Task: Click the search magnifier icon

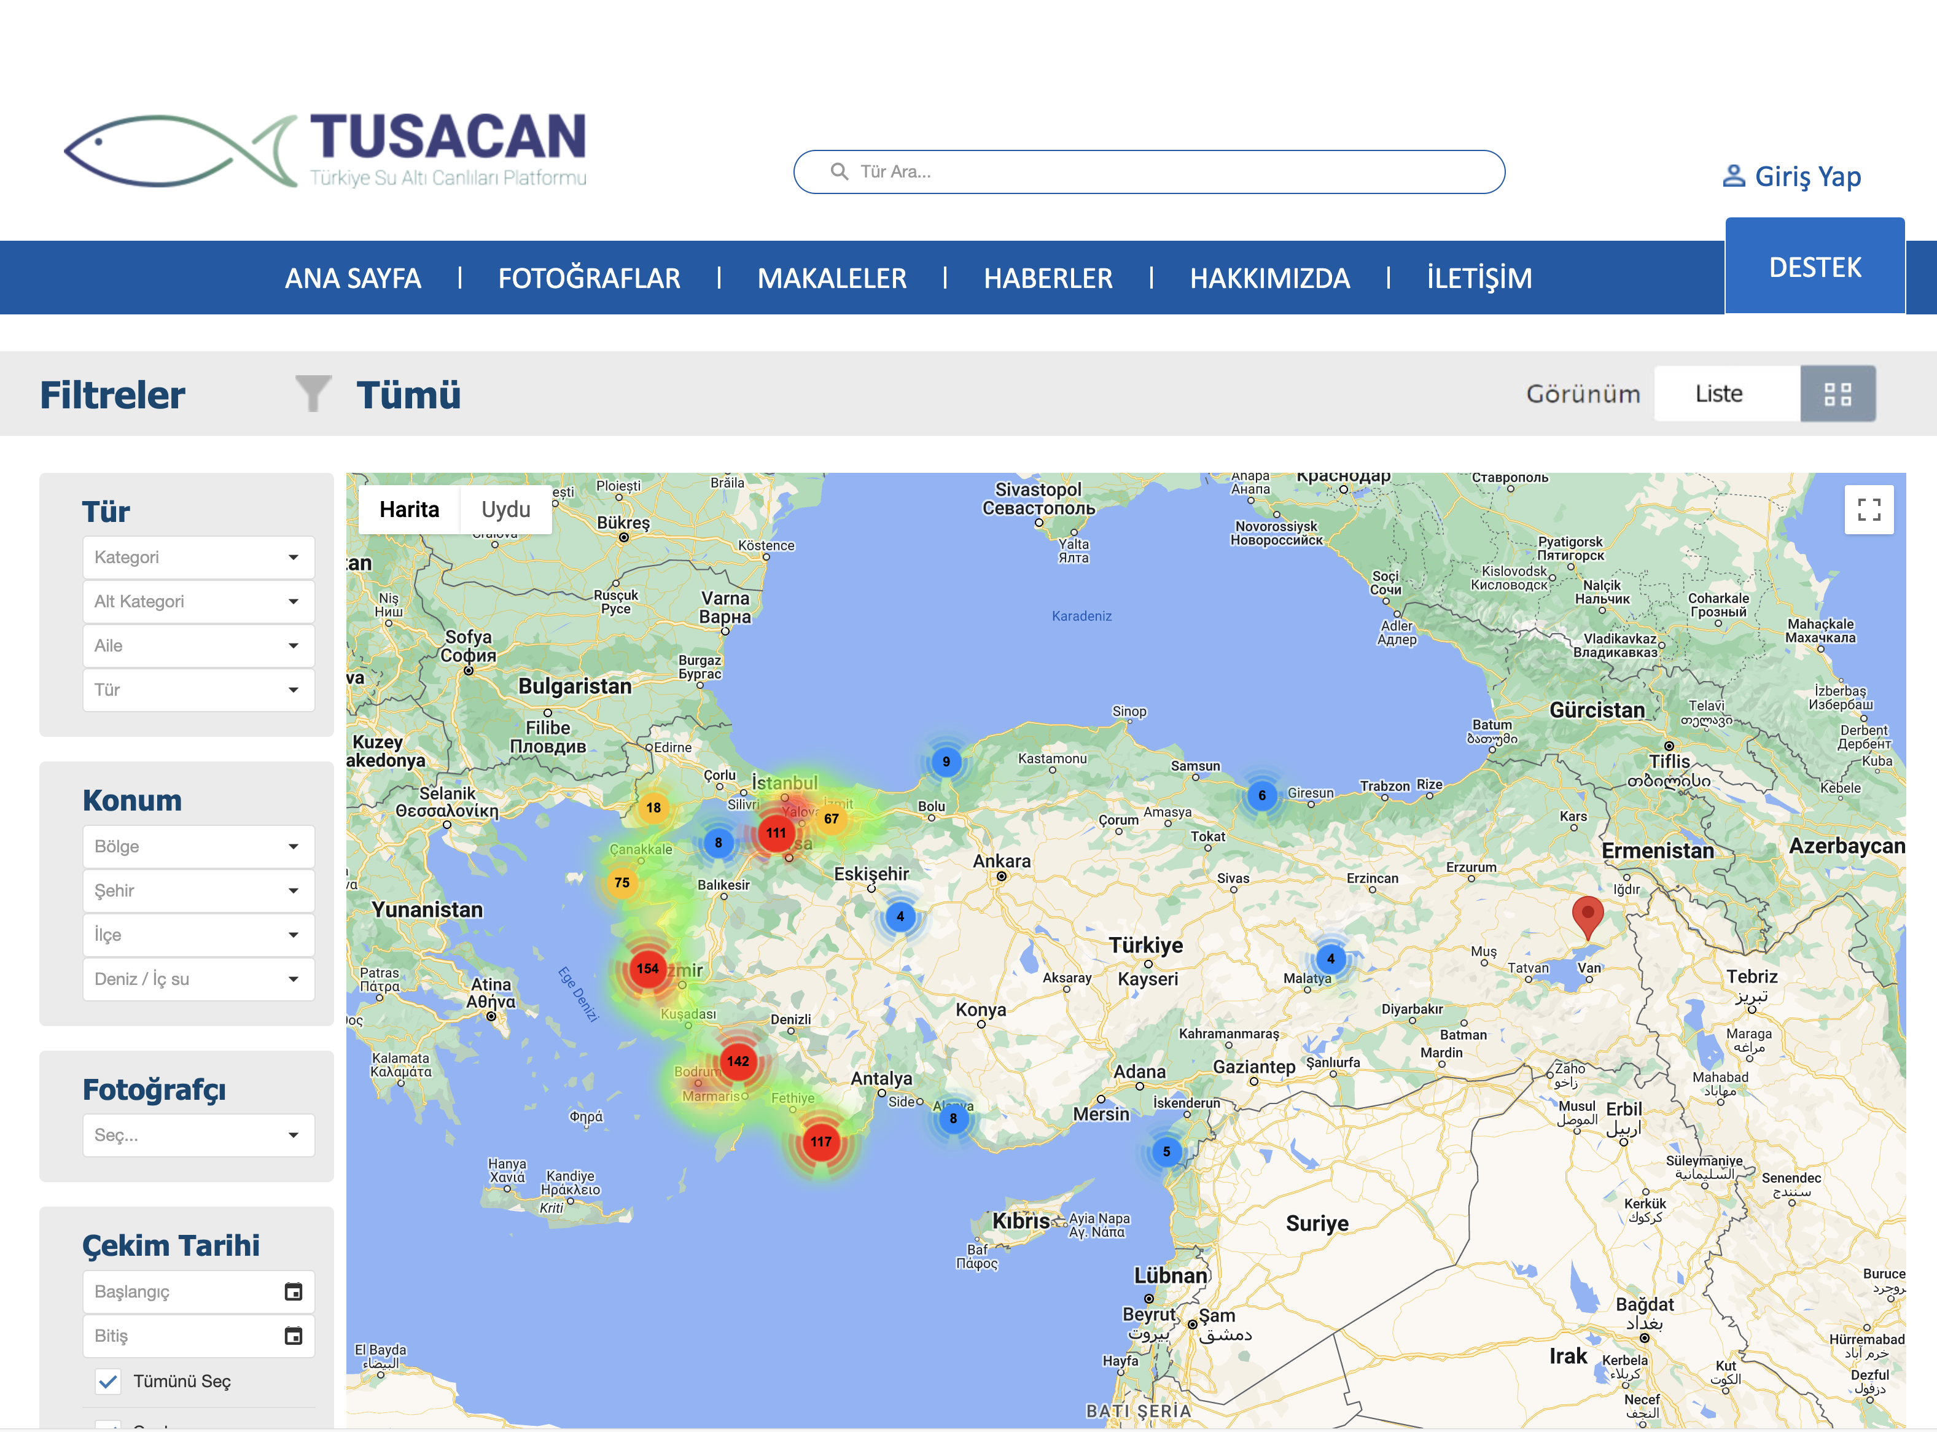Action: coord(838,172)
